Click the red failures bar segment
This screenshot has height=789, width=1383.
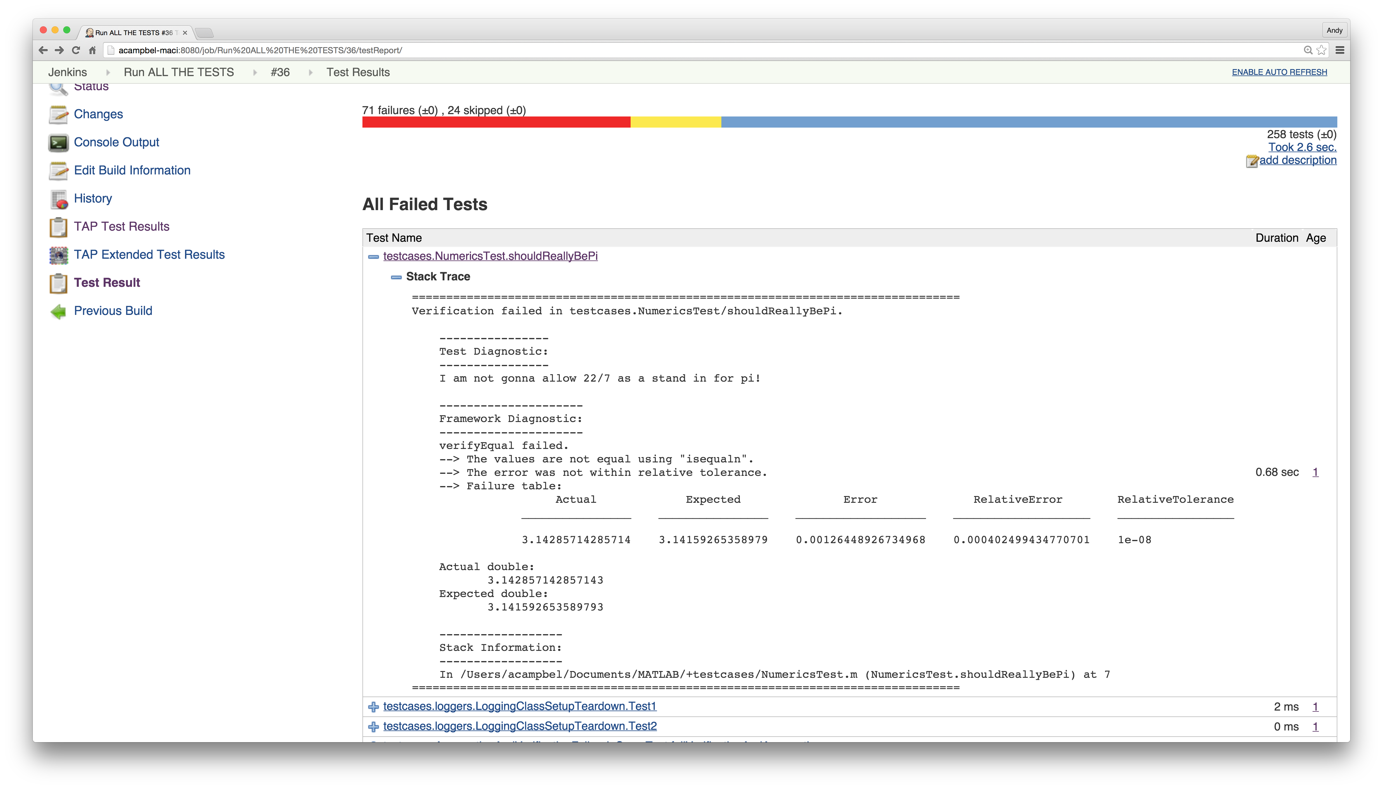496,122
